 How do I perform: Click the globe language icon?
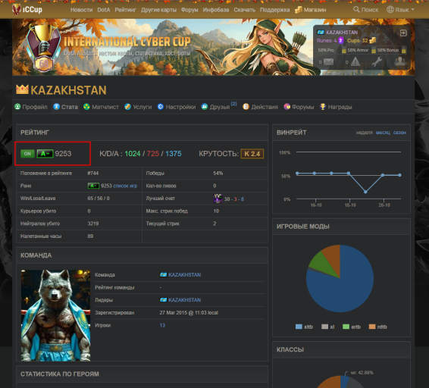(390, 9)
